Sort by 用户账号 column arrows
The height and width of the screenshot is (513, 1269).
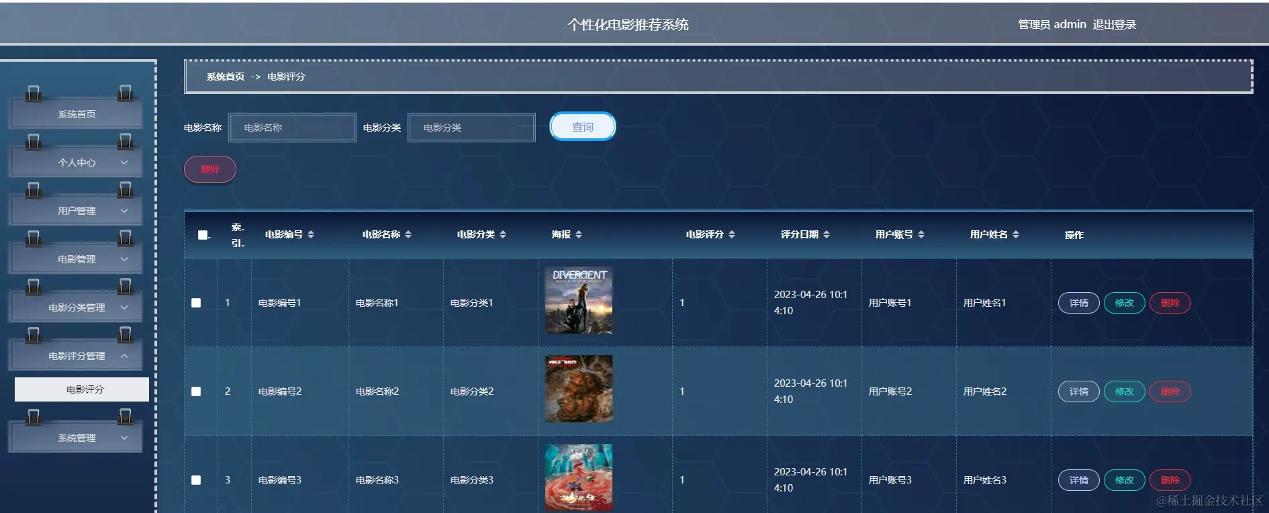tap(921, 234)
